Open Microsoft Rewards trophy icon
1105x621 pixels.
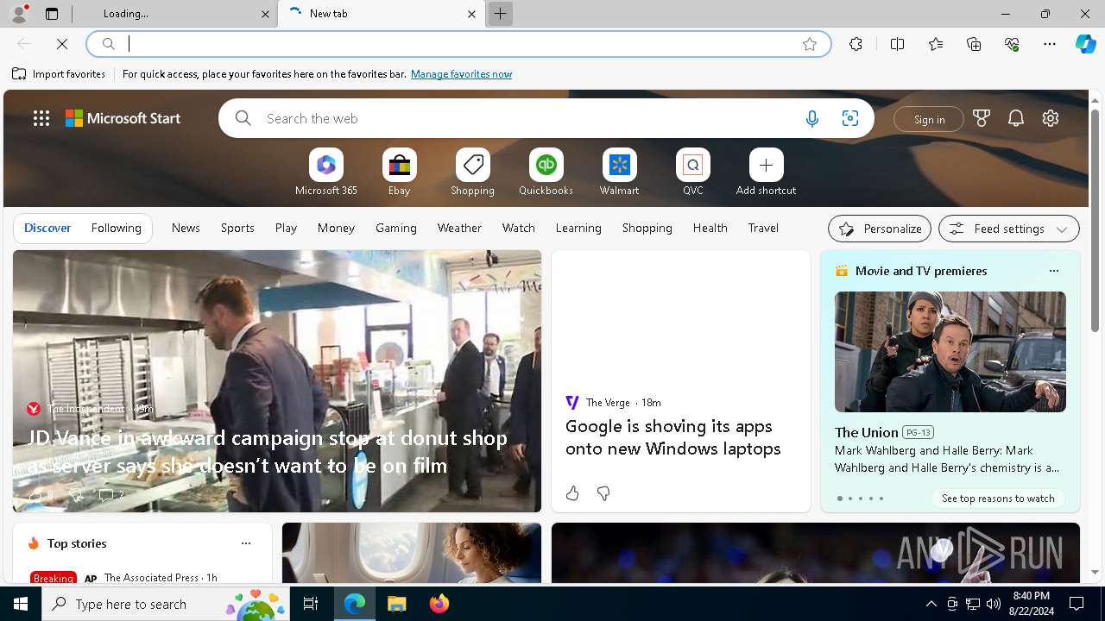pyautogui.click(x=982, y=118)
